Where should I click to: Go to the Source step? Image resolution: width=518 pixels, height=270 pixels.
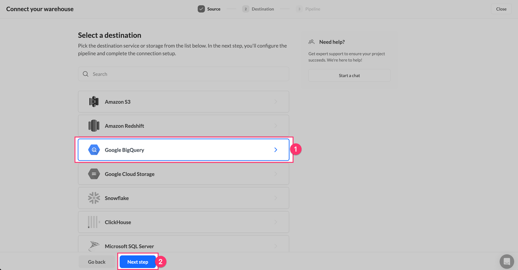pos(209,9)
